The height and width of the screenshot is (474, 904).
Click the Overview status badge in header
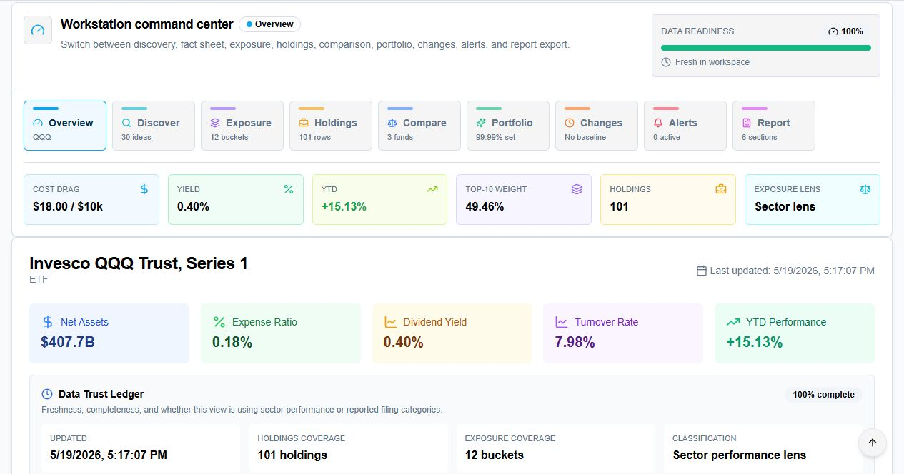pyautogui.click(x=269, y=24)
